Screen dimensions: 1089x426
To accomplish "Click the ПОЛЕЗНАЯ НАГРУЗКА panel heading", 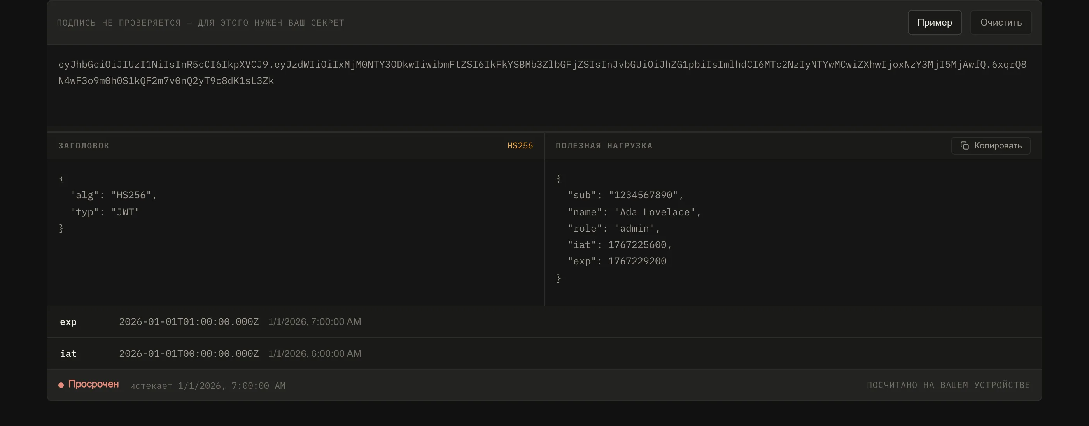I will [x=604, y=146].
